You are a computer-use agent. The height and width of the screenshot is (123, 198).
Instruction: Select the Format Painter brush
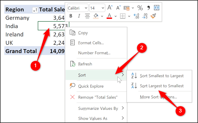click(153, 16)
